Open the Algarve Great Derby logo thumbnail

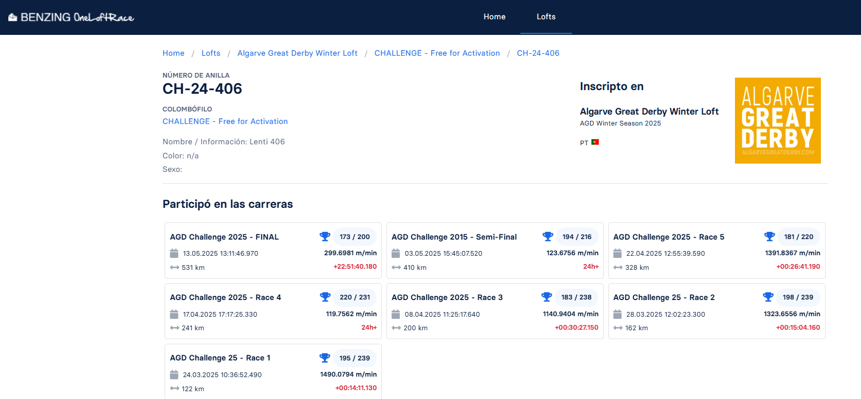[x=778, y=120]
